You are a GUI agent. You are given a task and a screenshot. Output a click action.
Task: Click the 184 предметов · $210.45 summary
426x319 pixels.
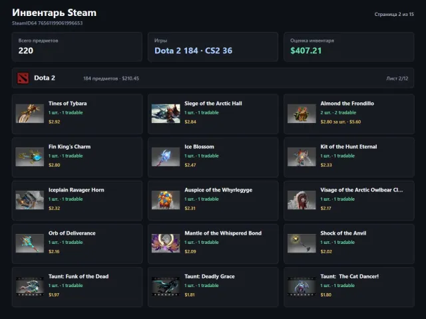[111, 78]
